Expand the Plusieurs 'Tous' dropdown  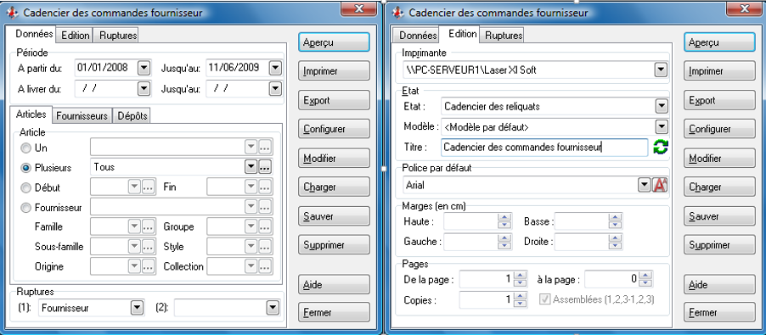[251, 167]
